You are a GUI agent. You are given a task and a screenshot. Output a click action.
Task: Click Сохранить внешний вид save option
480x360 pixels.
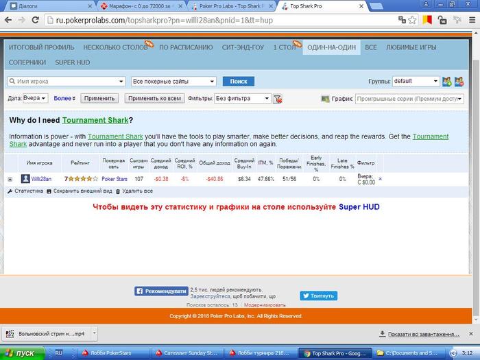[x=80, y=191]
